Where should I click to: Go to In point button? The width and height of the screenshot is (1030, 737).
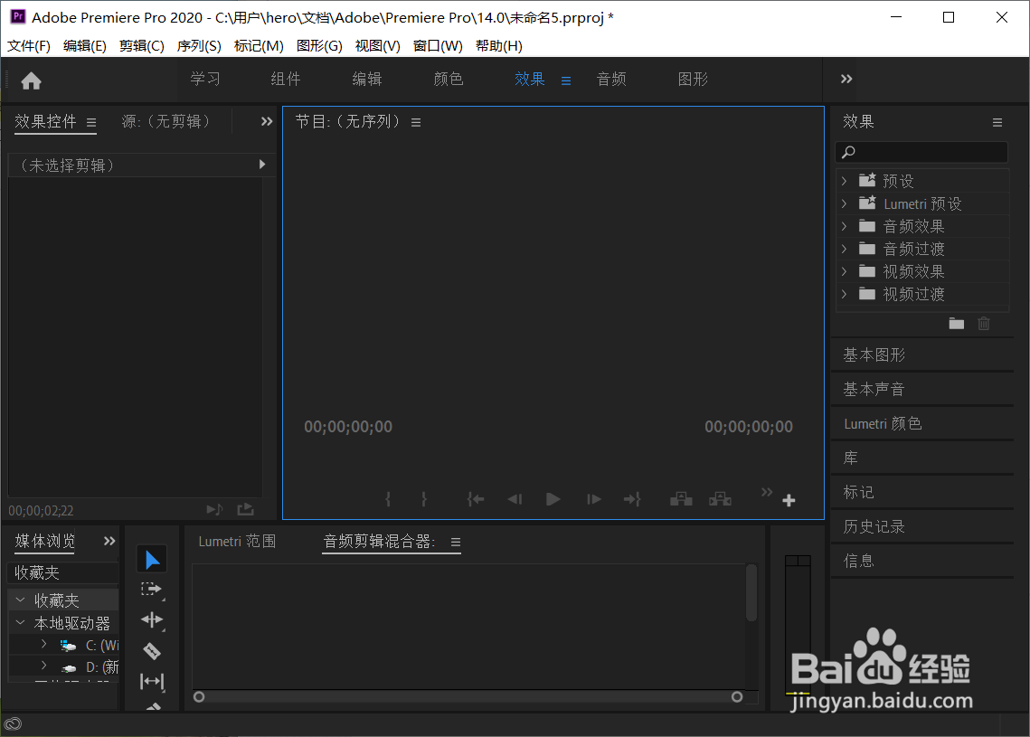[476, 499]
